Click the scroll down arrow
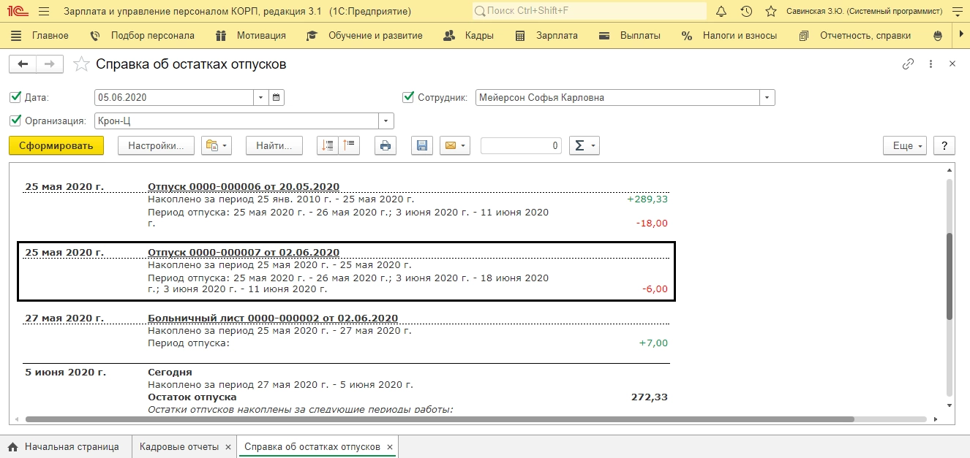The height and width of the screenshot is (458, 970). 950,405
